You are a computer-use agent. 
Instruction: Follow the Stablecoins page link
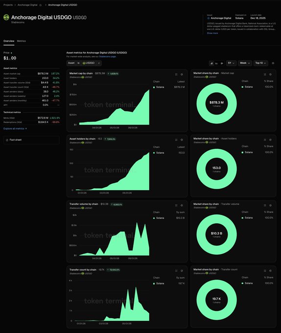coord(107,56)
